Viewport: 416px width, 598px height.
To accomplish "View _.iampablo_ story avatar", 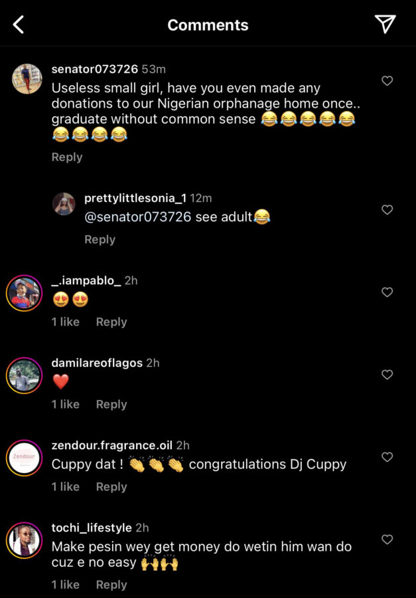I will click(25, 293).
